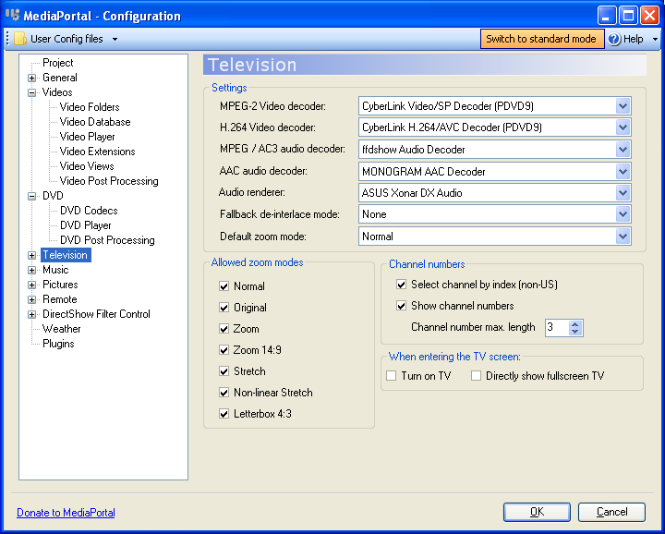The height and width of the screenshot is (534, 665).
Task: Select the Remote tree item
Action: [60, 299]
